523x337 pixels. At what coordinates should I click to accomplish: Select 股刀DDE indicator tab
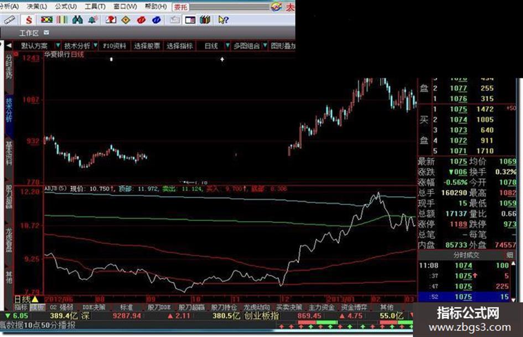click(159, 307)
